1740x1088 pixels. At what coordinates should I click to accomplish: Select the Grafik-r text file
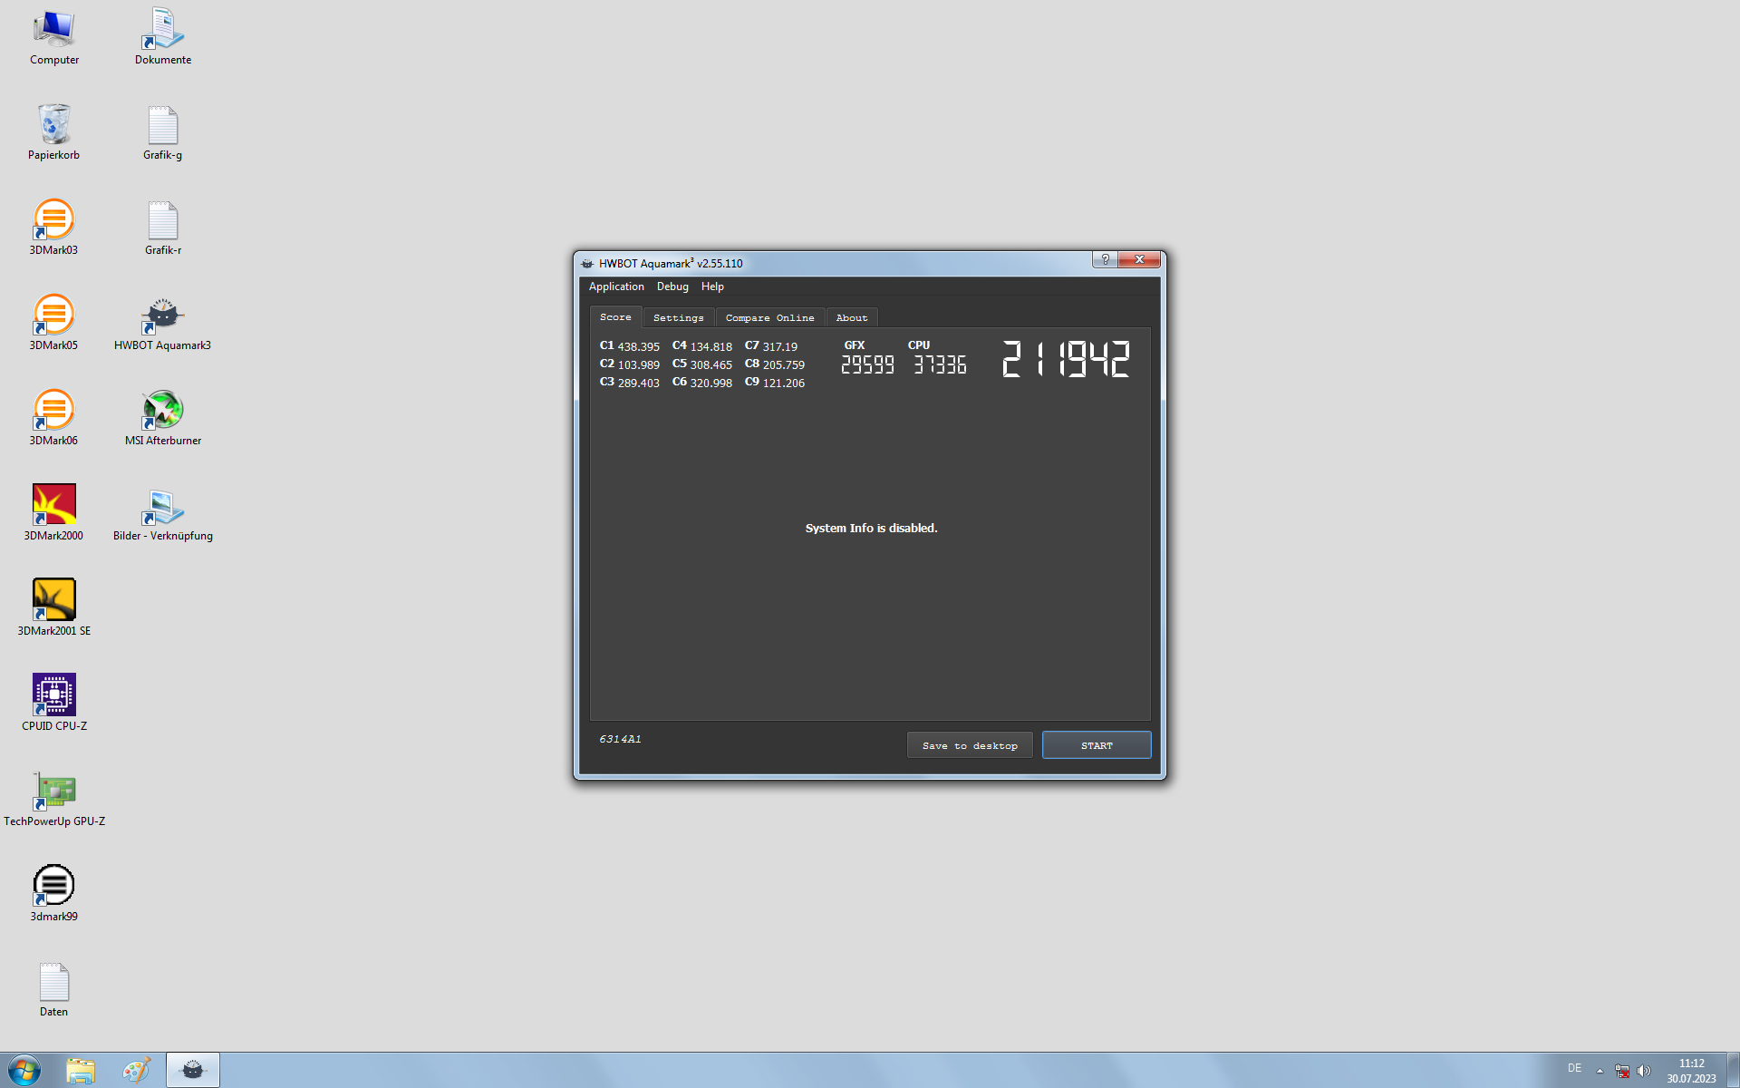tap(163, 228)
